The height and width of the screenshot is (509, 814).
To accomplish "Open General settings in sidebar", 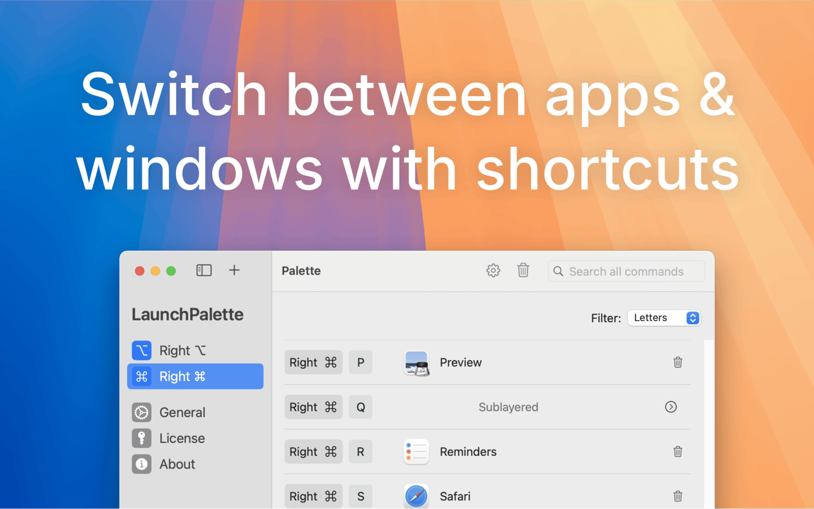I will coord(182,413).
